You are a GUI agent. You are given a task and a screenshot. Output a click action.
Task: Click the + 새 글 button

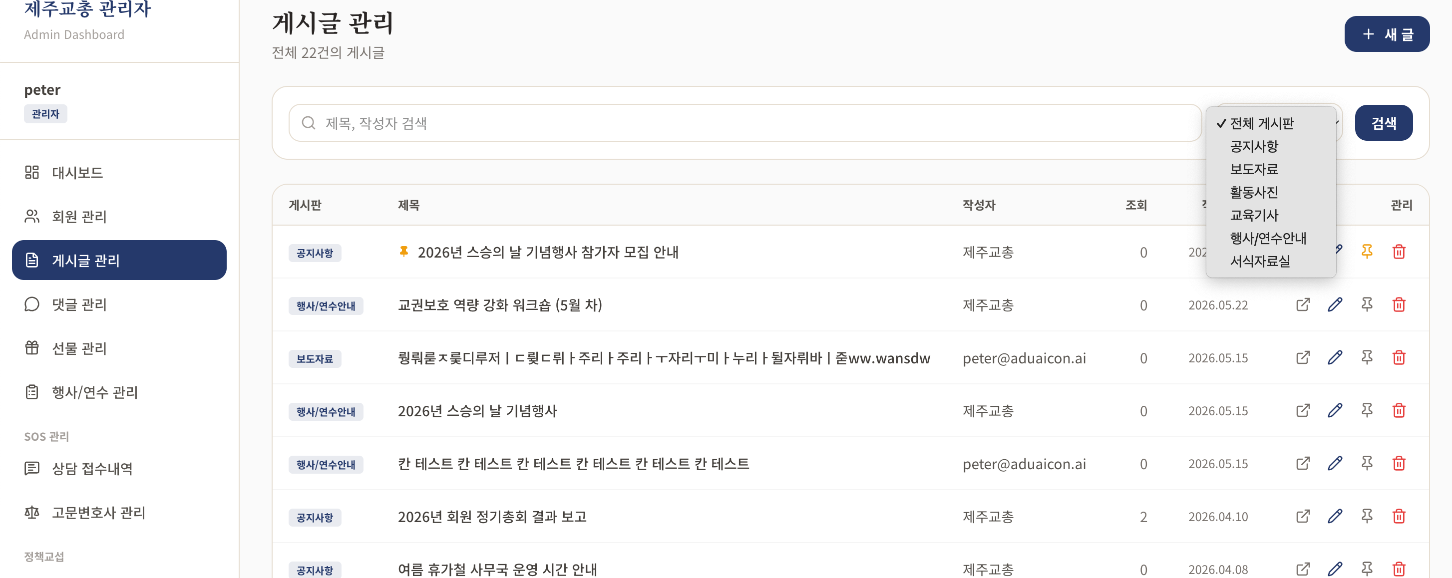[x=1387, y=34]
